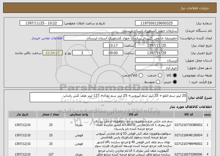Image resolution: width=220 pixels, height=156 pixels.
Task: Click the شماره نیاز field 1197000129000325
Action: (x=157, y=23)
